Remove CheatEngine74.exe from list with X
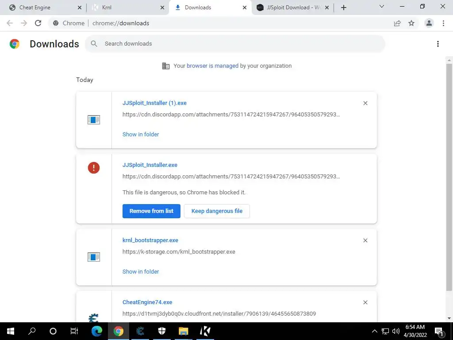Screen dimensions: 453x340 point(365,302)
